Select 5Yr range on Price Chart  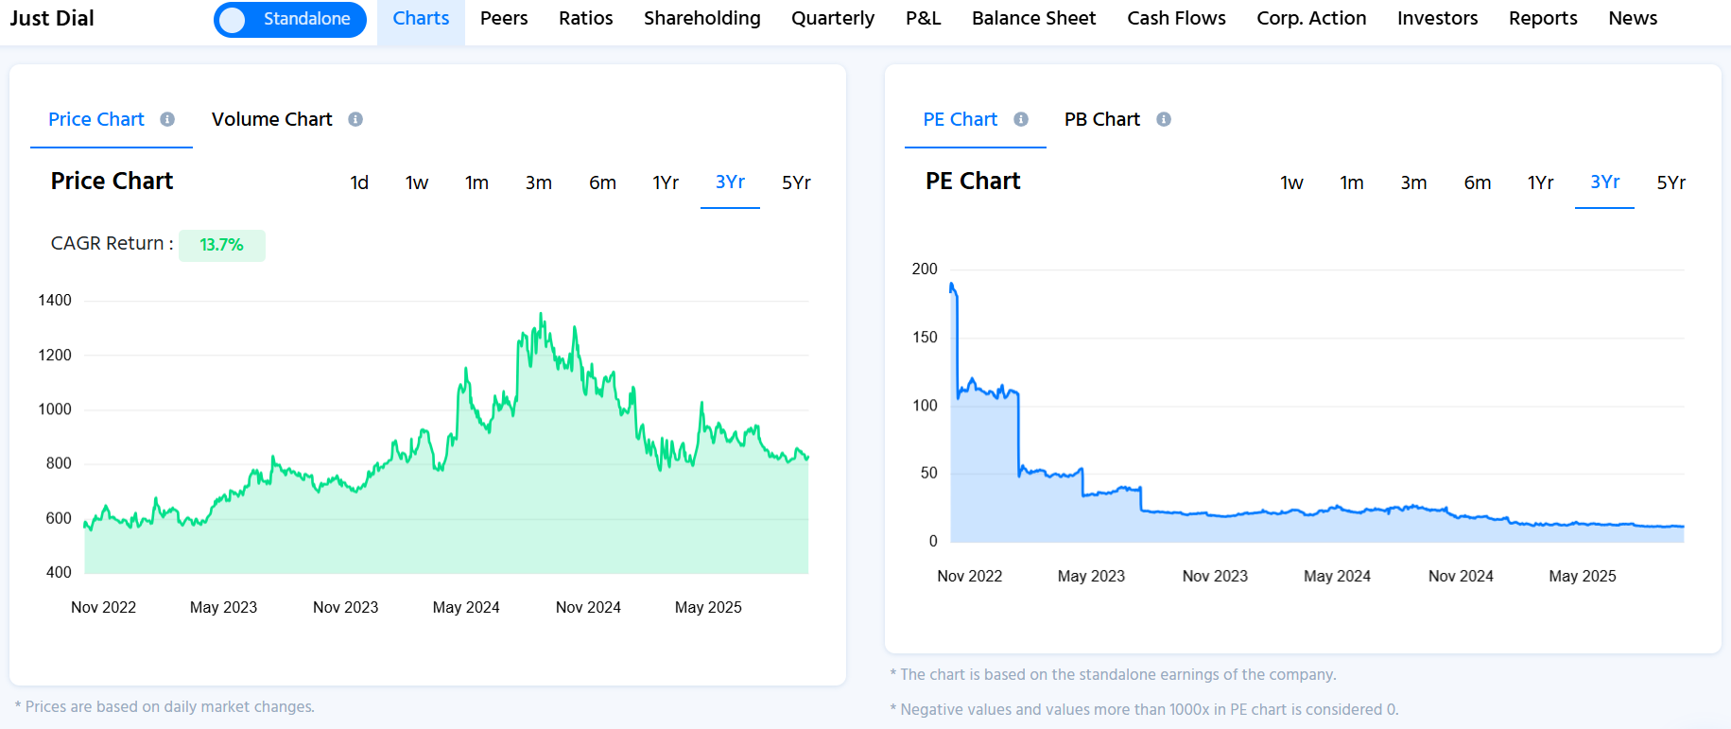click(x=796, y=182)
